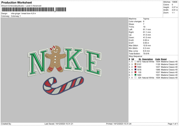Select the 'Colorway 1' value
This screenshot has width=179, height=126.
pos(16,16)
